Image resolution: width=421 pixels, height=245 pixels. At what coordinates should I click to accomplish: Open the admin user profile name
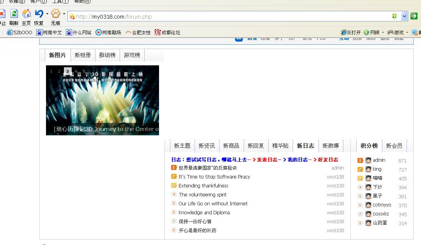point(379,160)
